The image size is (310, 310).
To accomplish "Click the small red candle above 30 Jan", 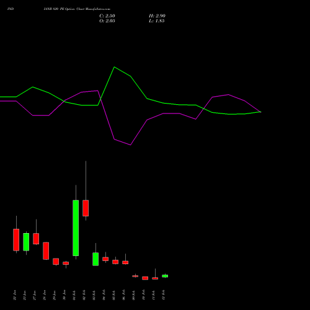I will point(66,263).
